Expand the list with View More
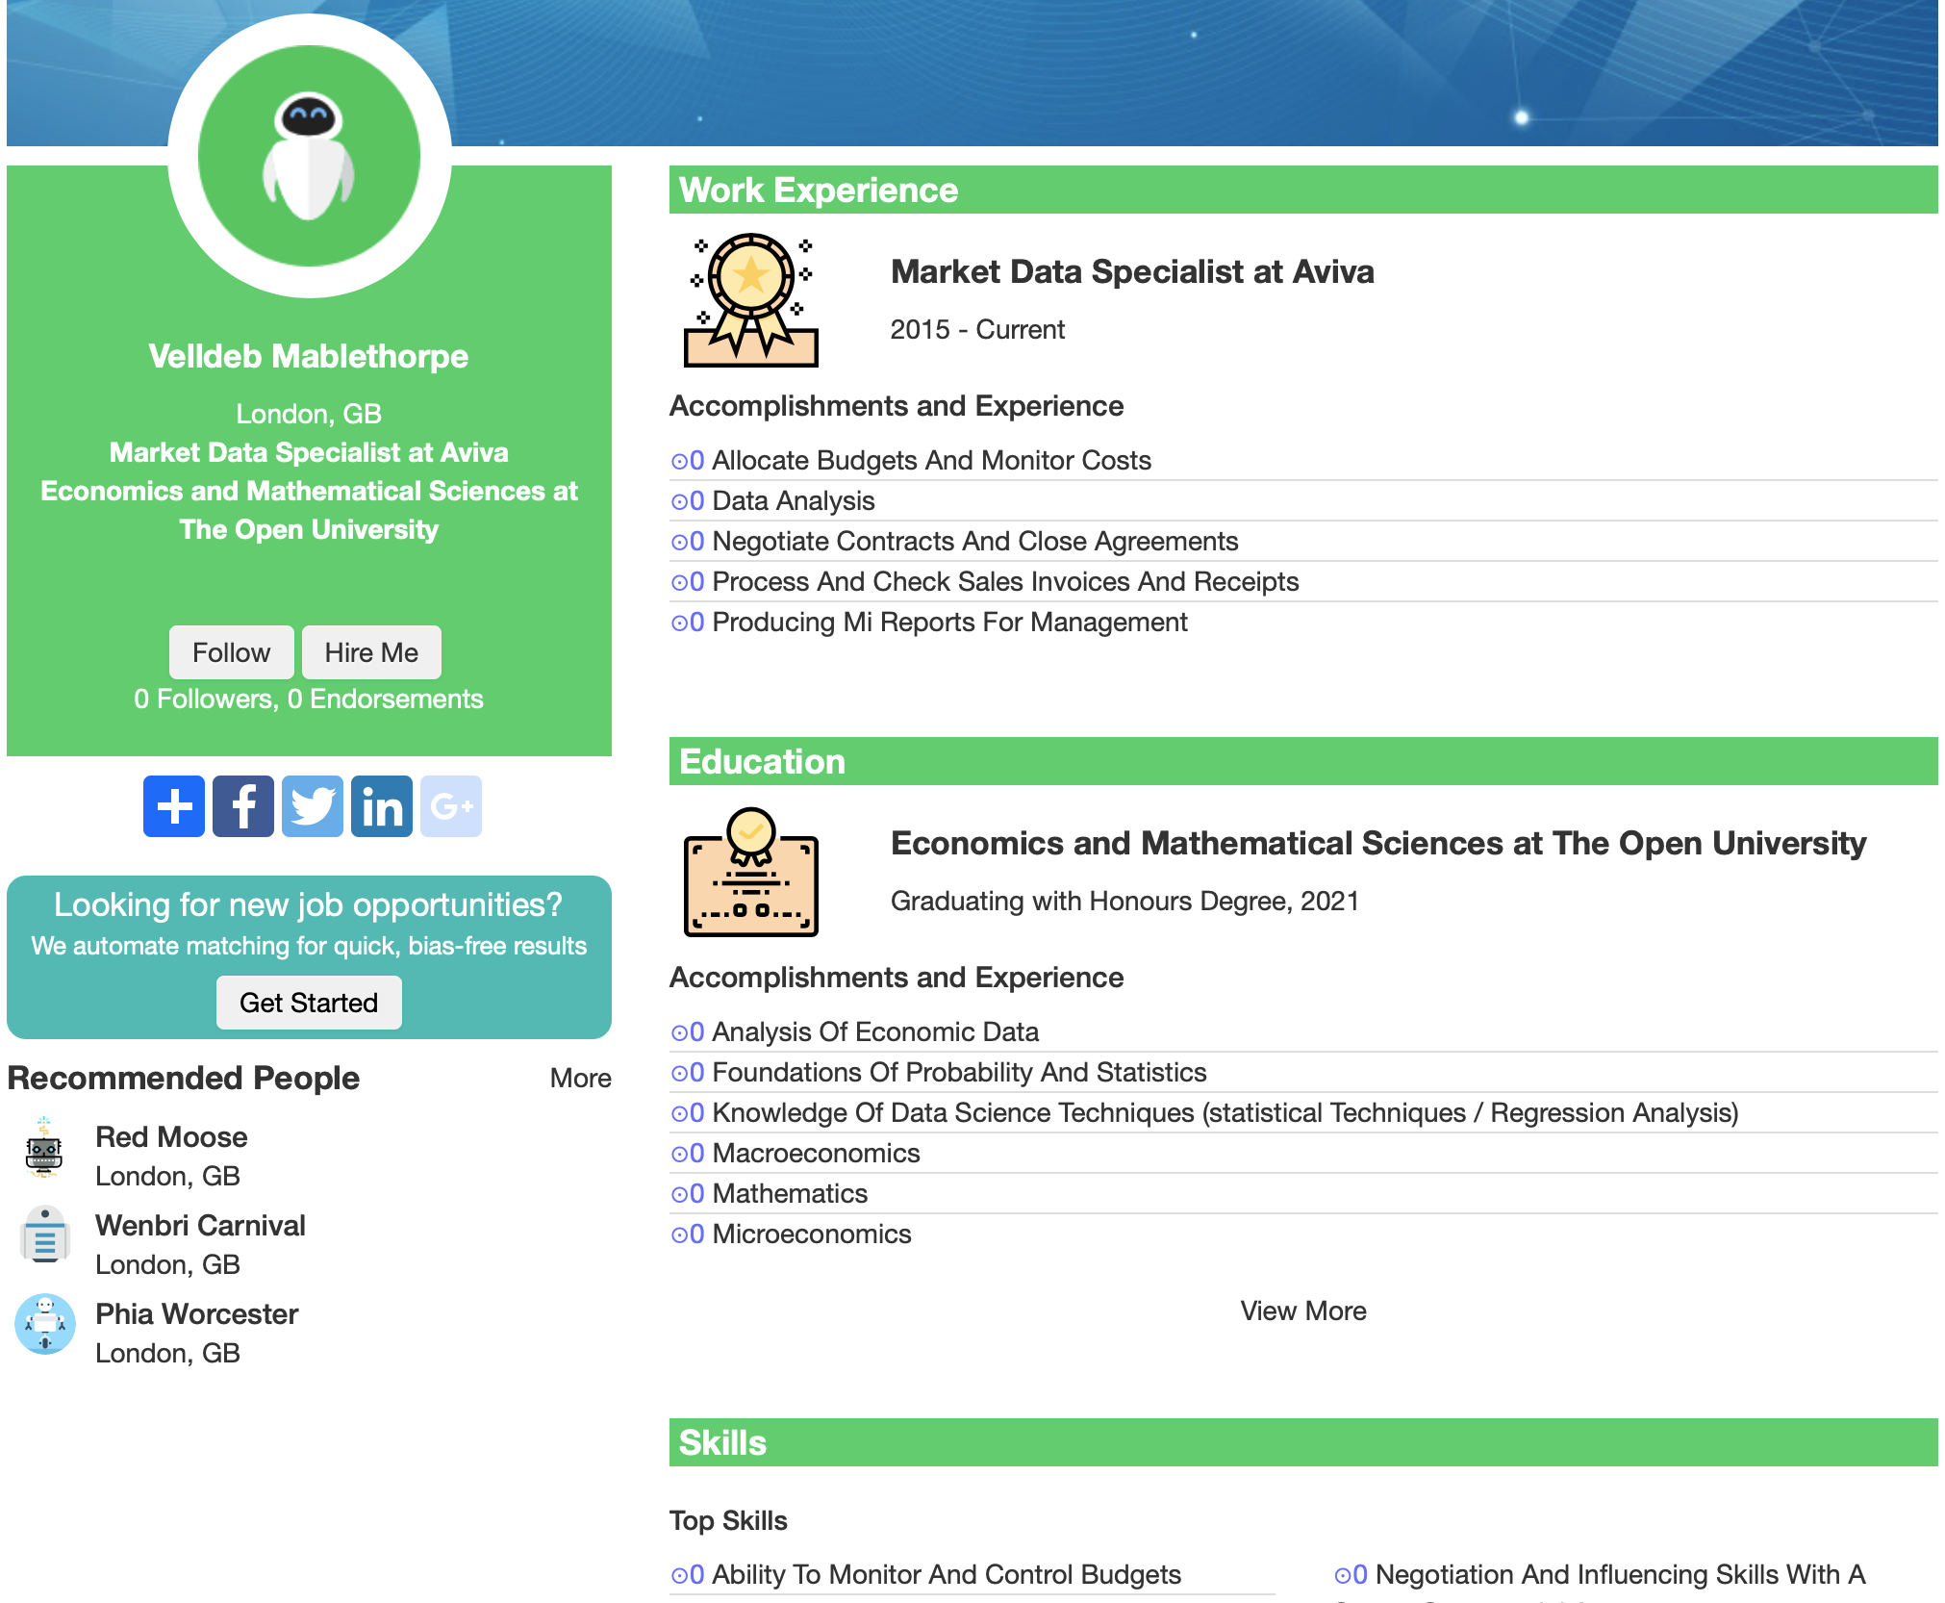 (1302, 1310)
